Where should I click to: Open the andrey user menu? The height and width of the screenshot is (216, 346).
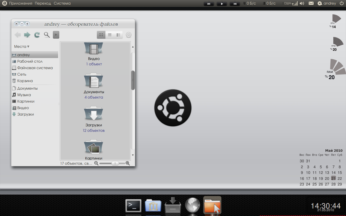pyautogui.click(x=327, y=3)
